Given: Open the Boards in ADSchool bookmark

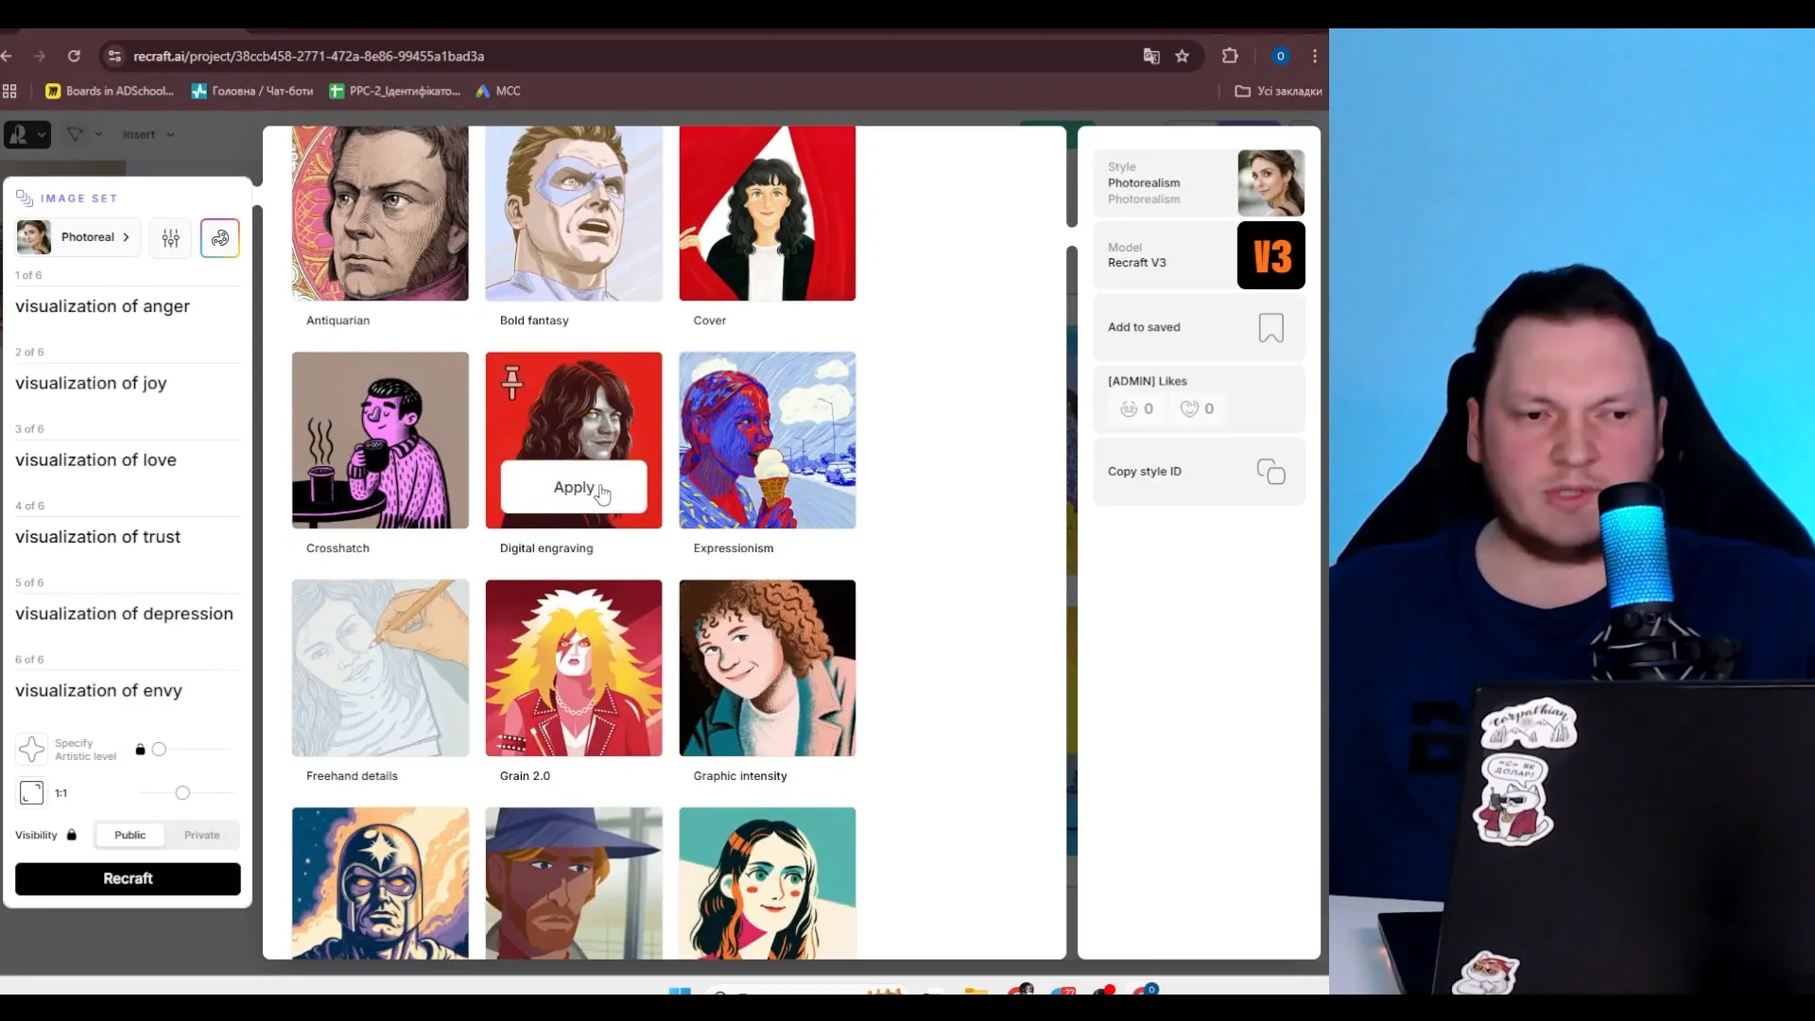Looking at the screenshot, I should point(110,92).
